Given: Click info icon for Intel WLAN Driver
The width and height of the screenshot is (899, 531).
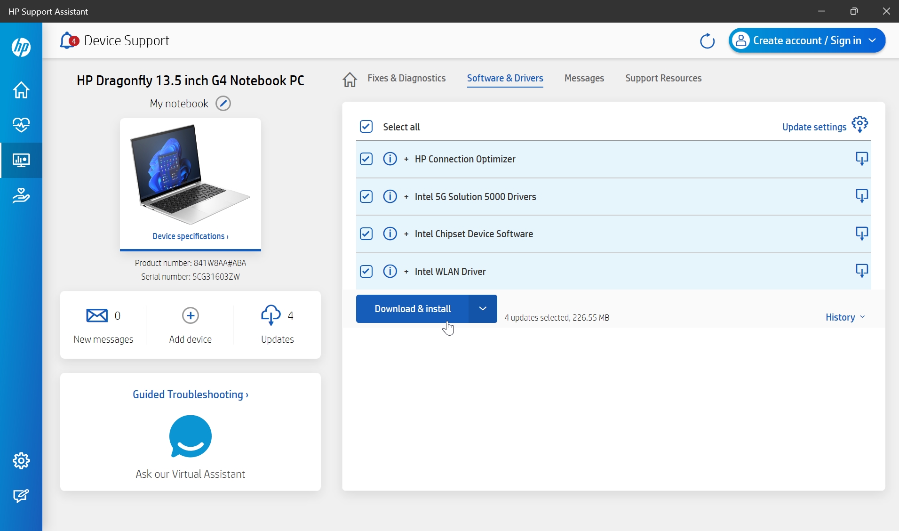Looking at the screenshot, I should (390, 271).
